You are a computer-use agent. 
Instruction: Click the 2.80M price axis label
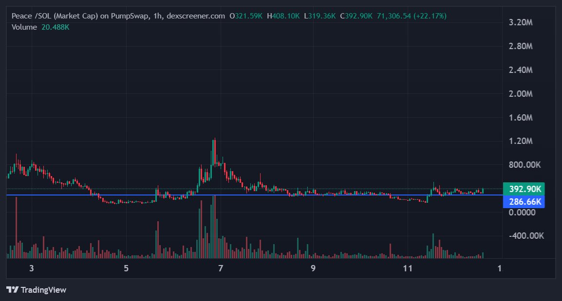point(521,46)
